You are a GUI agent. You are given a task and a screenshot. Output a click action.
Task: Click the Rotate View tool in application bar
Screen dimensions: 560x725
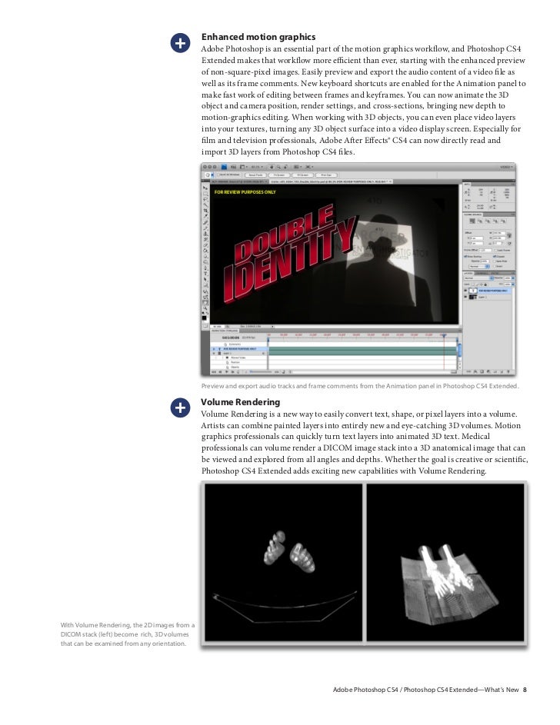pyautogui.click(x=285, y=167)
